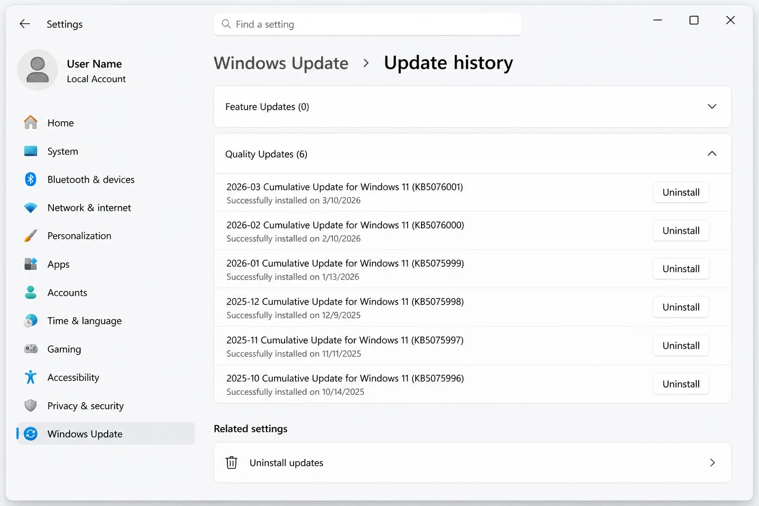Image resolution: width=759 pixels, height=506 pixels.
Task: Click the Accessibility figure icon
Action: [31, 377]
